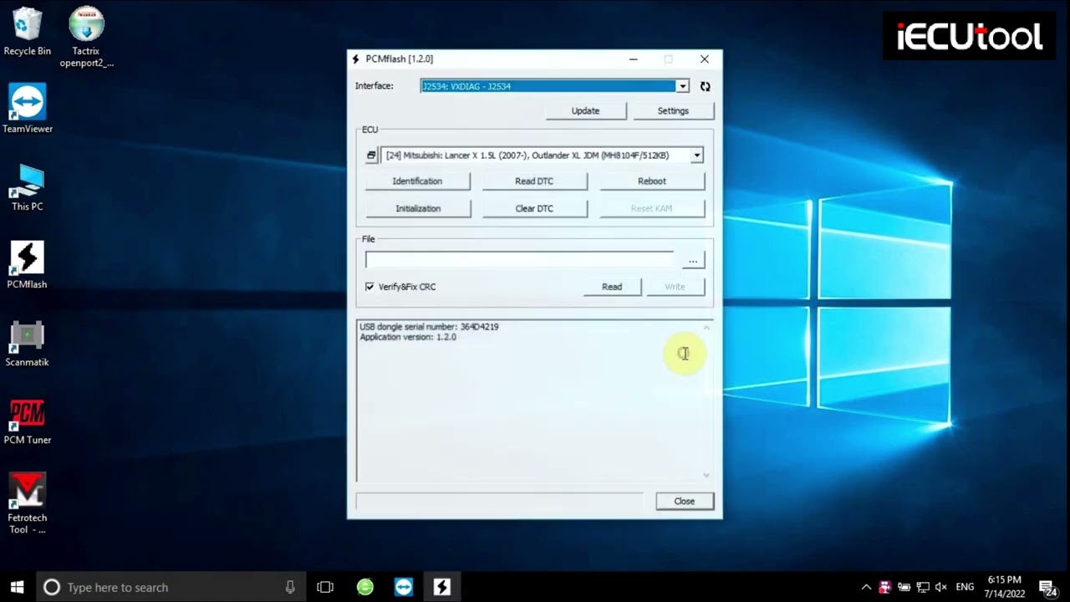Click the ENG language indicator
Viewport: 1070px width, 602px height.
click(x=965, y=587)
